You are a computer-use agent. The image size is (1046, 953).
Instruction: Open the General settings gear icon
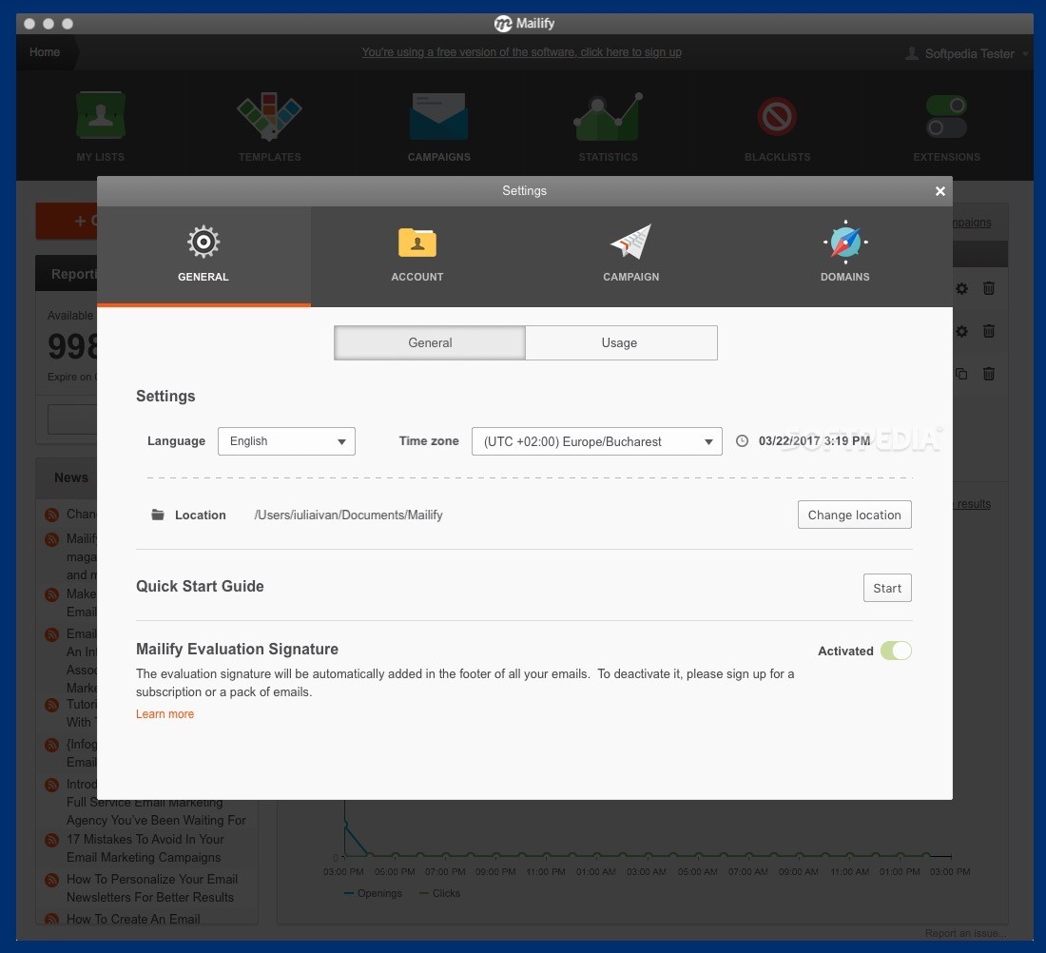pyautogui.click(x=203, y=242)
